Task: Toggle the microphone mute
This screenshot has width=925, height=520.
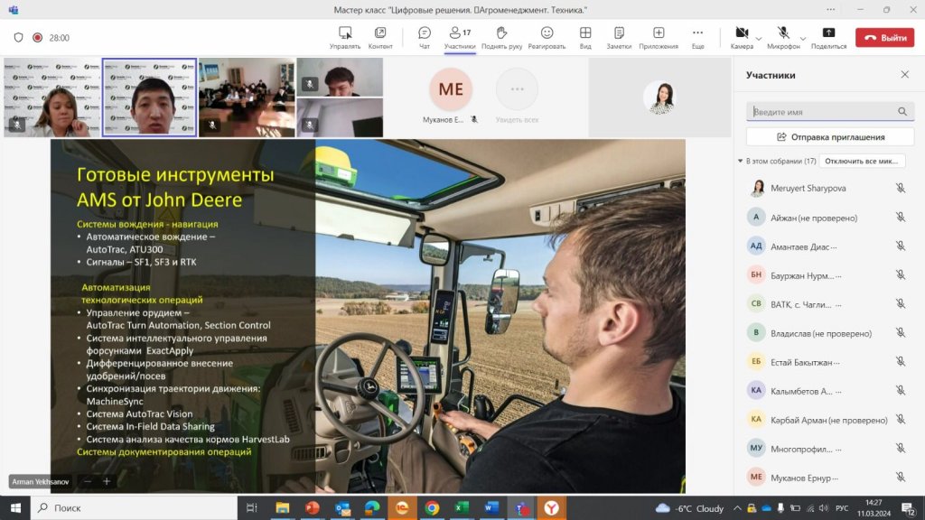Action: tap(782, 33)
